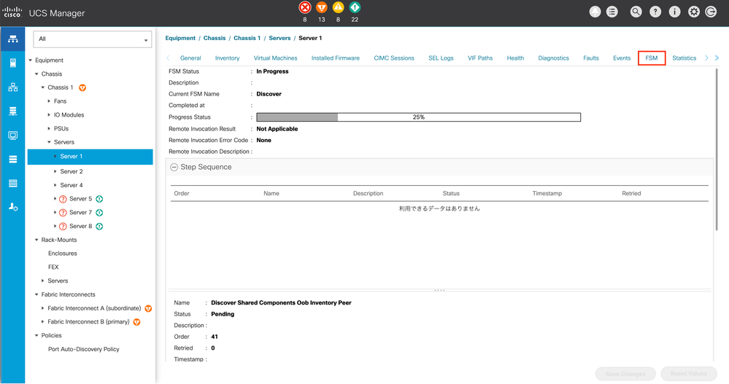Switch to the Statistics tab
729x384 pixels.
(684, 58)
